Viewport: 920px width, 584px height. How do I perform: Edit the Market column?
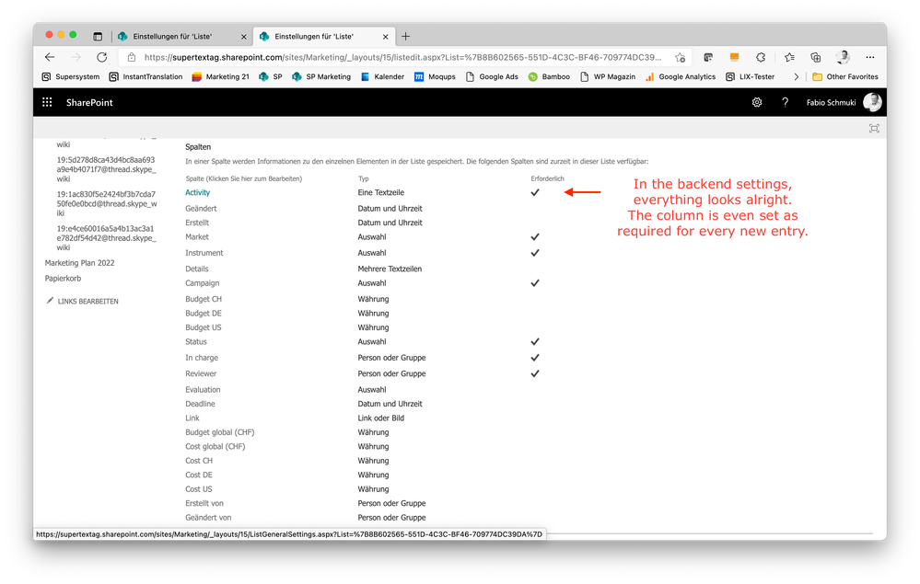[197, 237]
